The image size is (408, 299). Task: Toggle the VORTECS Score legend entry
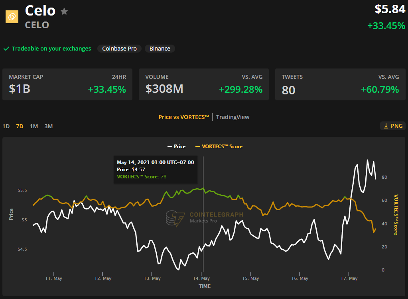pyautogui.click(x=219, y=147)
